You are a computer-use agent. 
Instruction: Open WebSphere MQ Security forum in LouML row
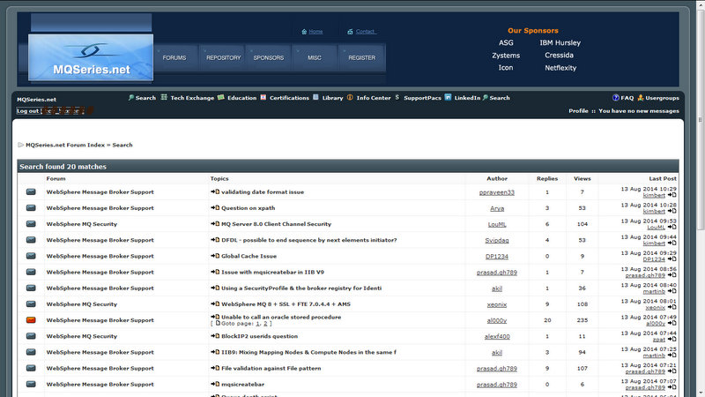pos(81,224)
